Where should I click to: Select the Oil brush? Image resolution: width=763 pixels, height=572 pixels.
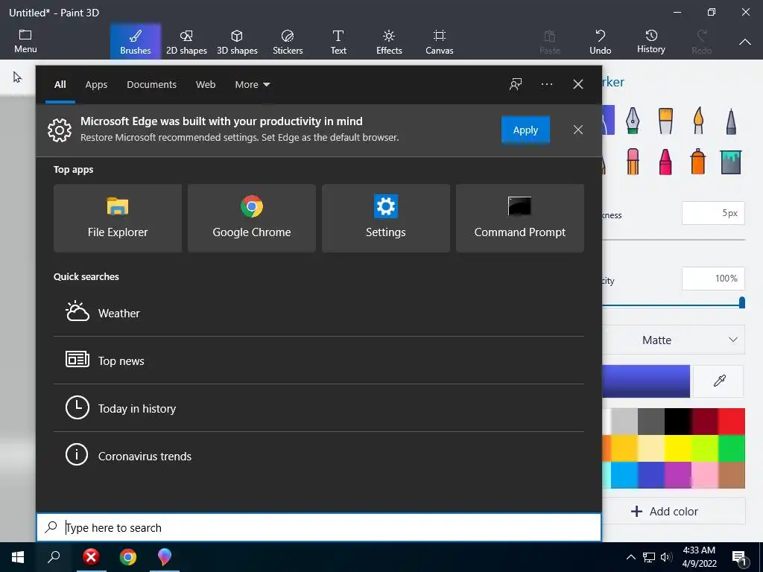[665, 121]
